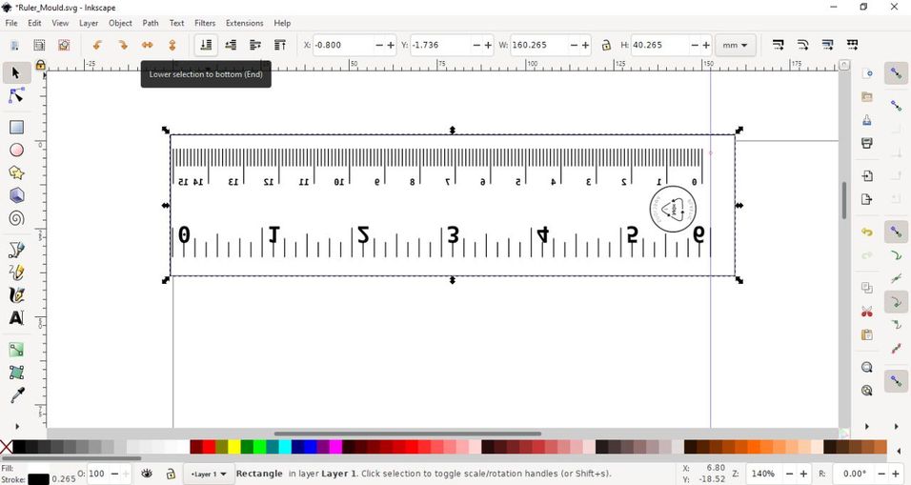This screenshot has width=911, height=485.
Task: Open Object menu
Action: [x=120, y=23]
